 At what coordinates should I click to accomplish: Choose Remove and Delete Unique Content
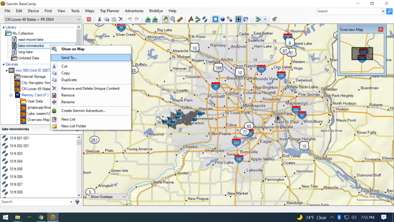click(x=91, y=88)
